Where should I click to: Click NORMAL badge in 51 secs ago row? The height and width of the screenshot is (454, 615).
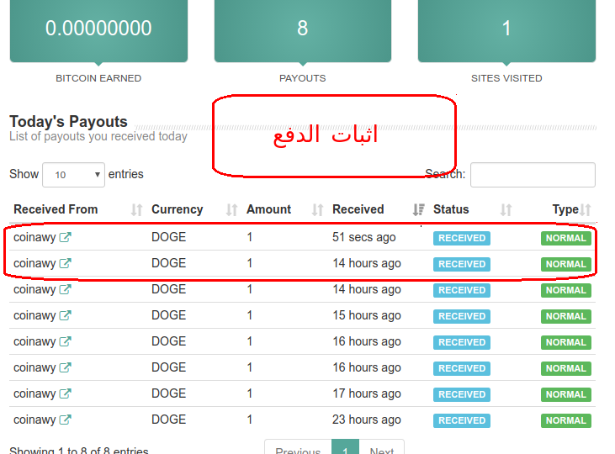coord(566,238)
